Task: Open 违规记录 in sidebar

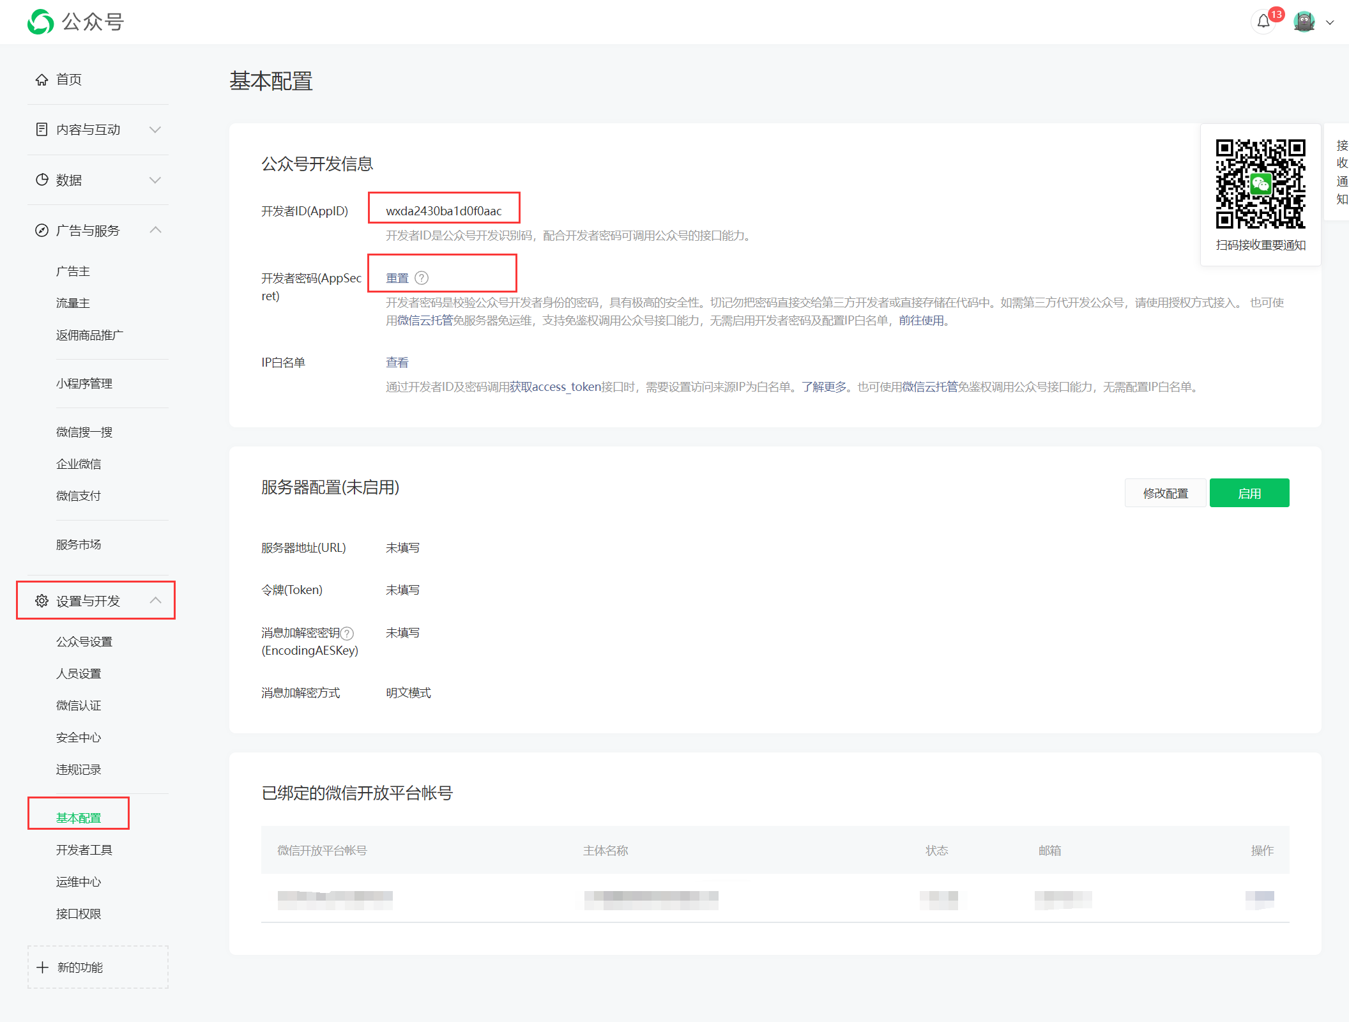Action: [x=79, y=770]
